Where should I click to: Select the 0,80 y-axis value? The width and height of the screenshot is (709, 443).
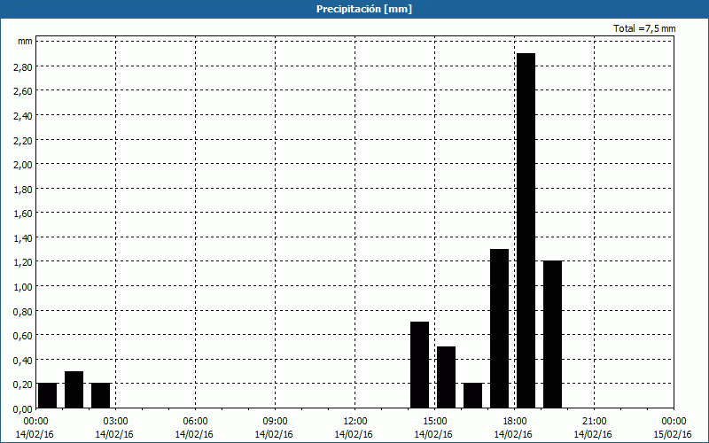pos(24,311)
